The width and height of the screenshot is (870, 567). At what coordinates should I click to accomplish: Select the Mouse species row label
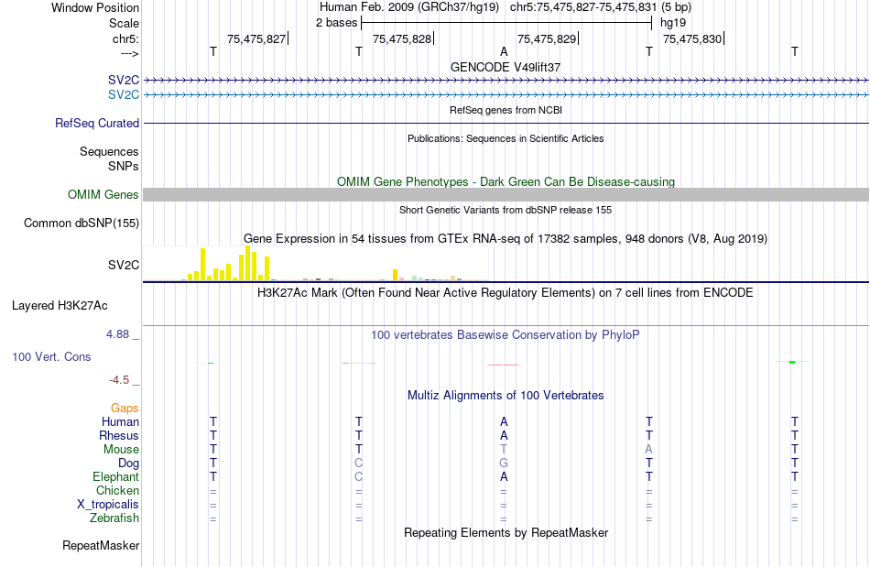click(121, 450)
